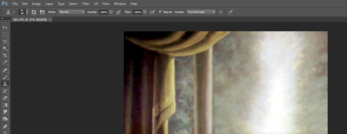
Task: Select the Healing Brush tool
Action: 5,70
